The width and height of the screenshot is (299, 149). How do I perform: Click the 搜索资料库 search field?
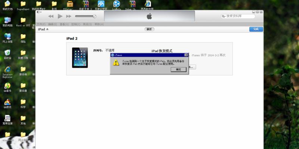coord(238,16)
